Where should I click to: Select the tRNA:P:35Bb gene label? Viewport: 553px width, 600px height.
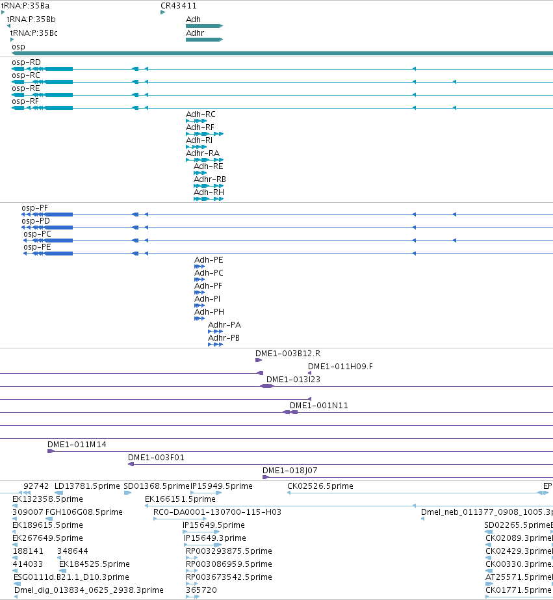tap(31, 20)
